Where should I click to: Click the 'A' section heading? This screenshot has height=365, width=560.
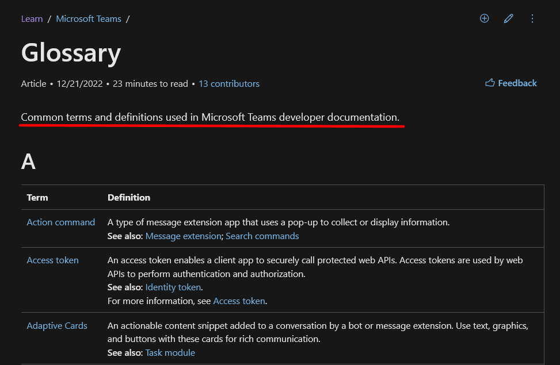28,162
